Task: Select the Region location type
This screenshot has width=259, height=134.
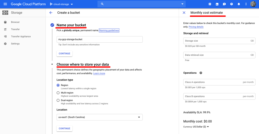Action: coord(58,85)
